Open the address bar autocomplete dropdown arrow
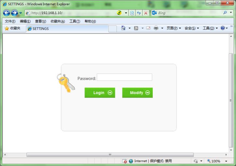This screenshot has width=236, height=166. 126,13
